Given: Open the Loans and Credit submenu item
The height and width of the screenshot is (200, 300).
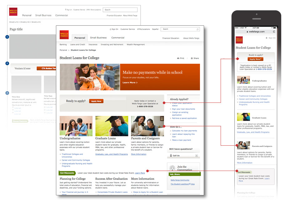Looking at the screenshot, I should (x=77, y=45).
